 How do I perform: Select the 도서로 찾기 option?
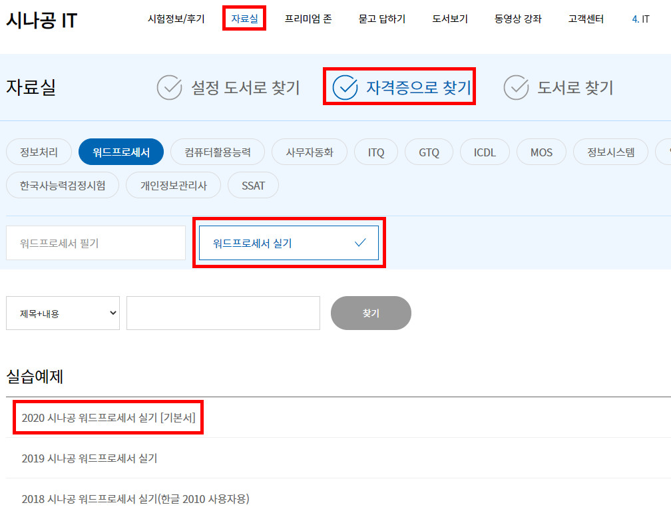pyautogui.click(x=559, y=87)
